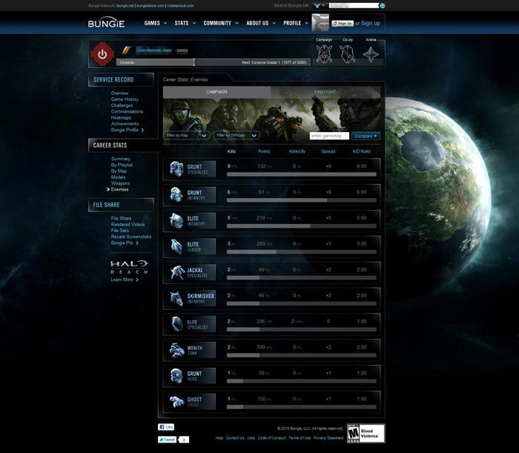
Task: Switch to the Firefight tab
Action: [x=325, y=92]
